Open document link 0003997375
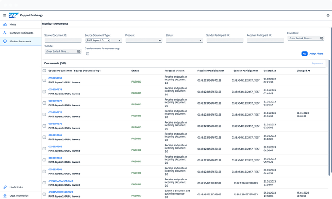Viewport: 332px width, 199px height. pyautogui.click(x=55, y=124)
